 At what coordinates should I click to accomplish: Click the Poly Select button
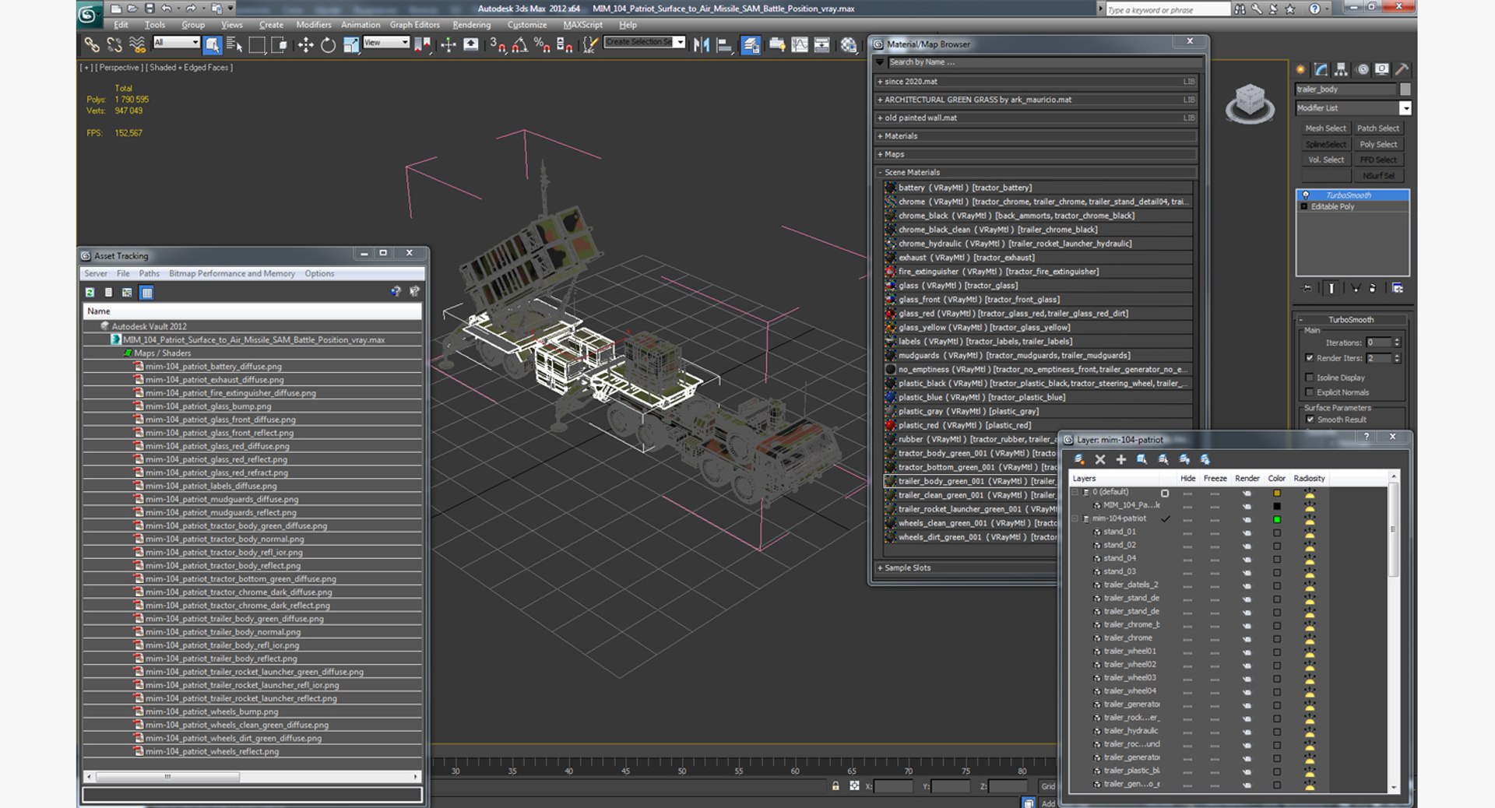tap(1377, 145)
